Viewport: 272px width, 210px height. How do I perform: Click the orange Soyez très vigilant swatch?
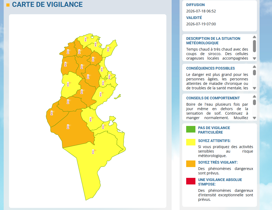(x=191, y=164)
